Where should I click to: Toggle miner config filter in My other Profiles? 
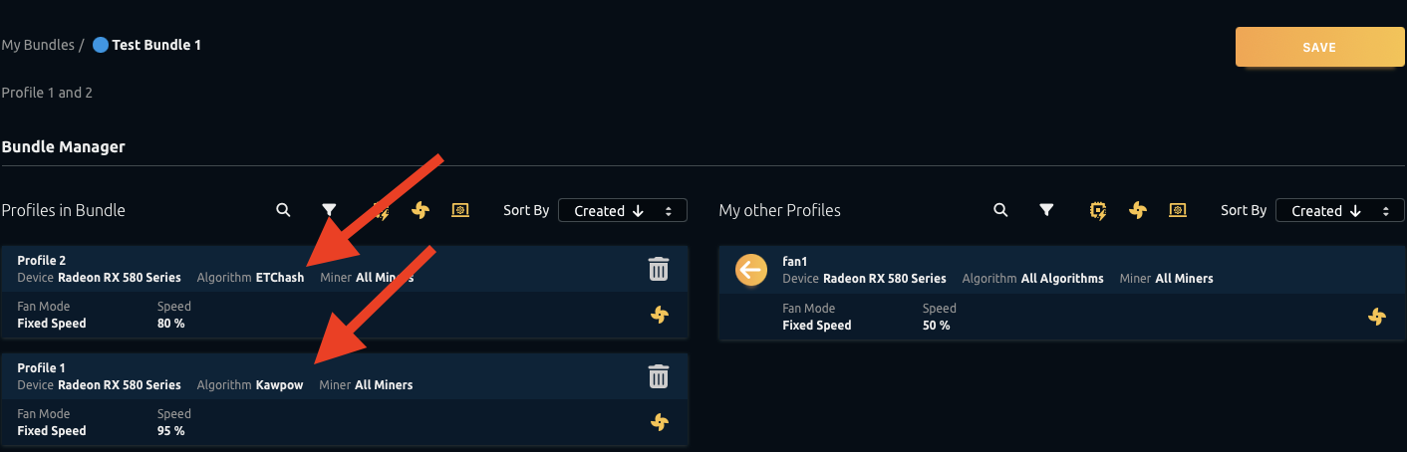pos(1178,210)
